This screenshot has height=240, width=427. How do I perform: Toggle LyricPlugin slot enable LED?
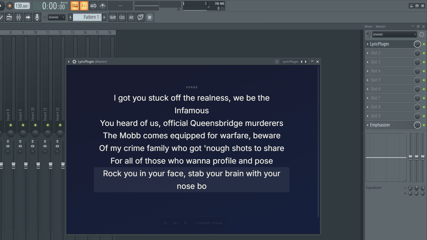pos(424,44)
